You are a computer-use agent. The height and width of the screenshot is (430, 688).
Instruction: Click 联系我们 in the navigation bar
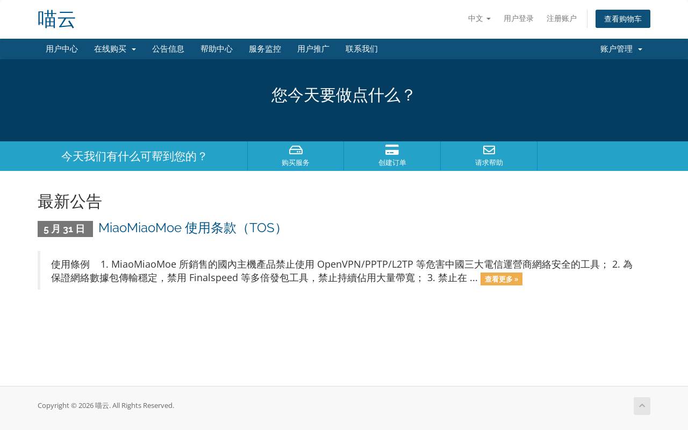pyautogui.click(x=362, y=49)
